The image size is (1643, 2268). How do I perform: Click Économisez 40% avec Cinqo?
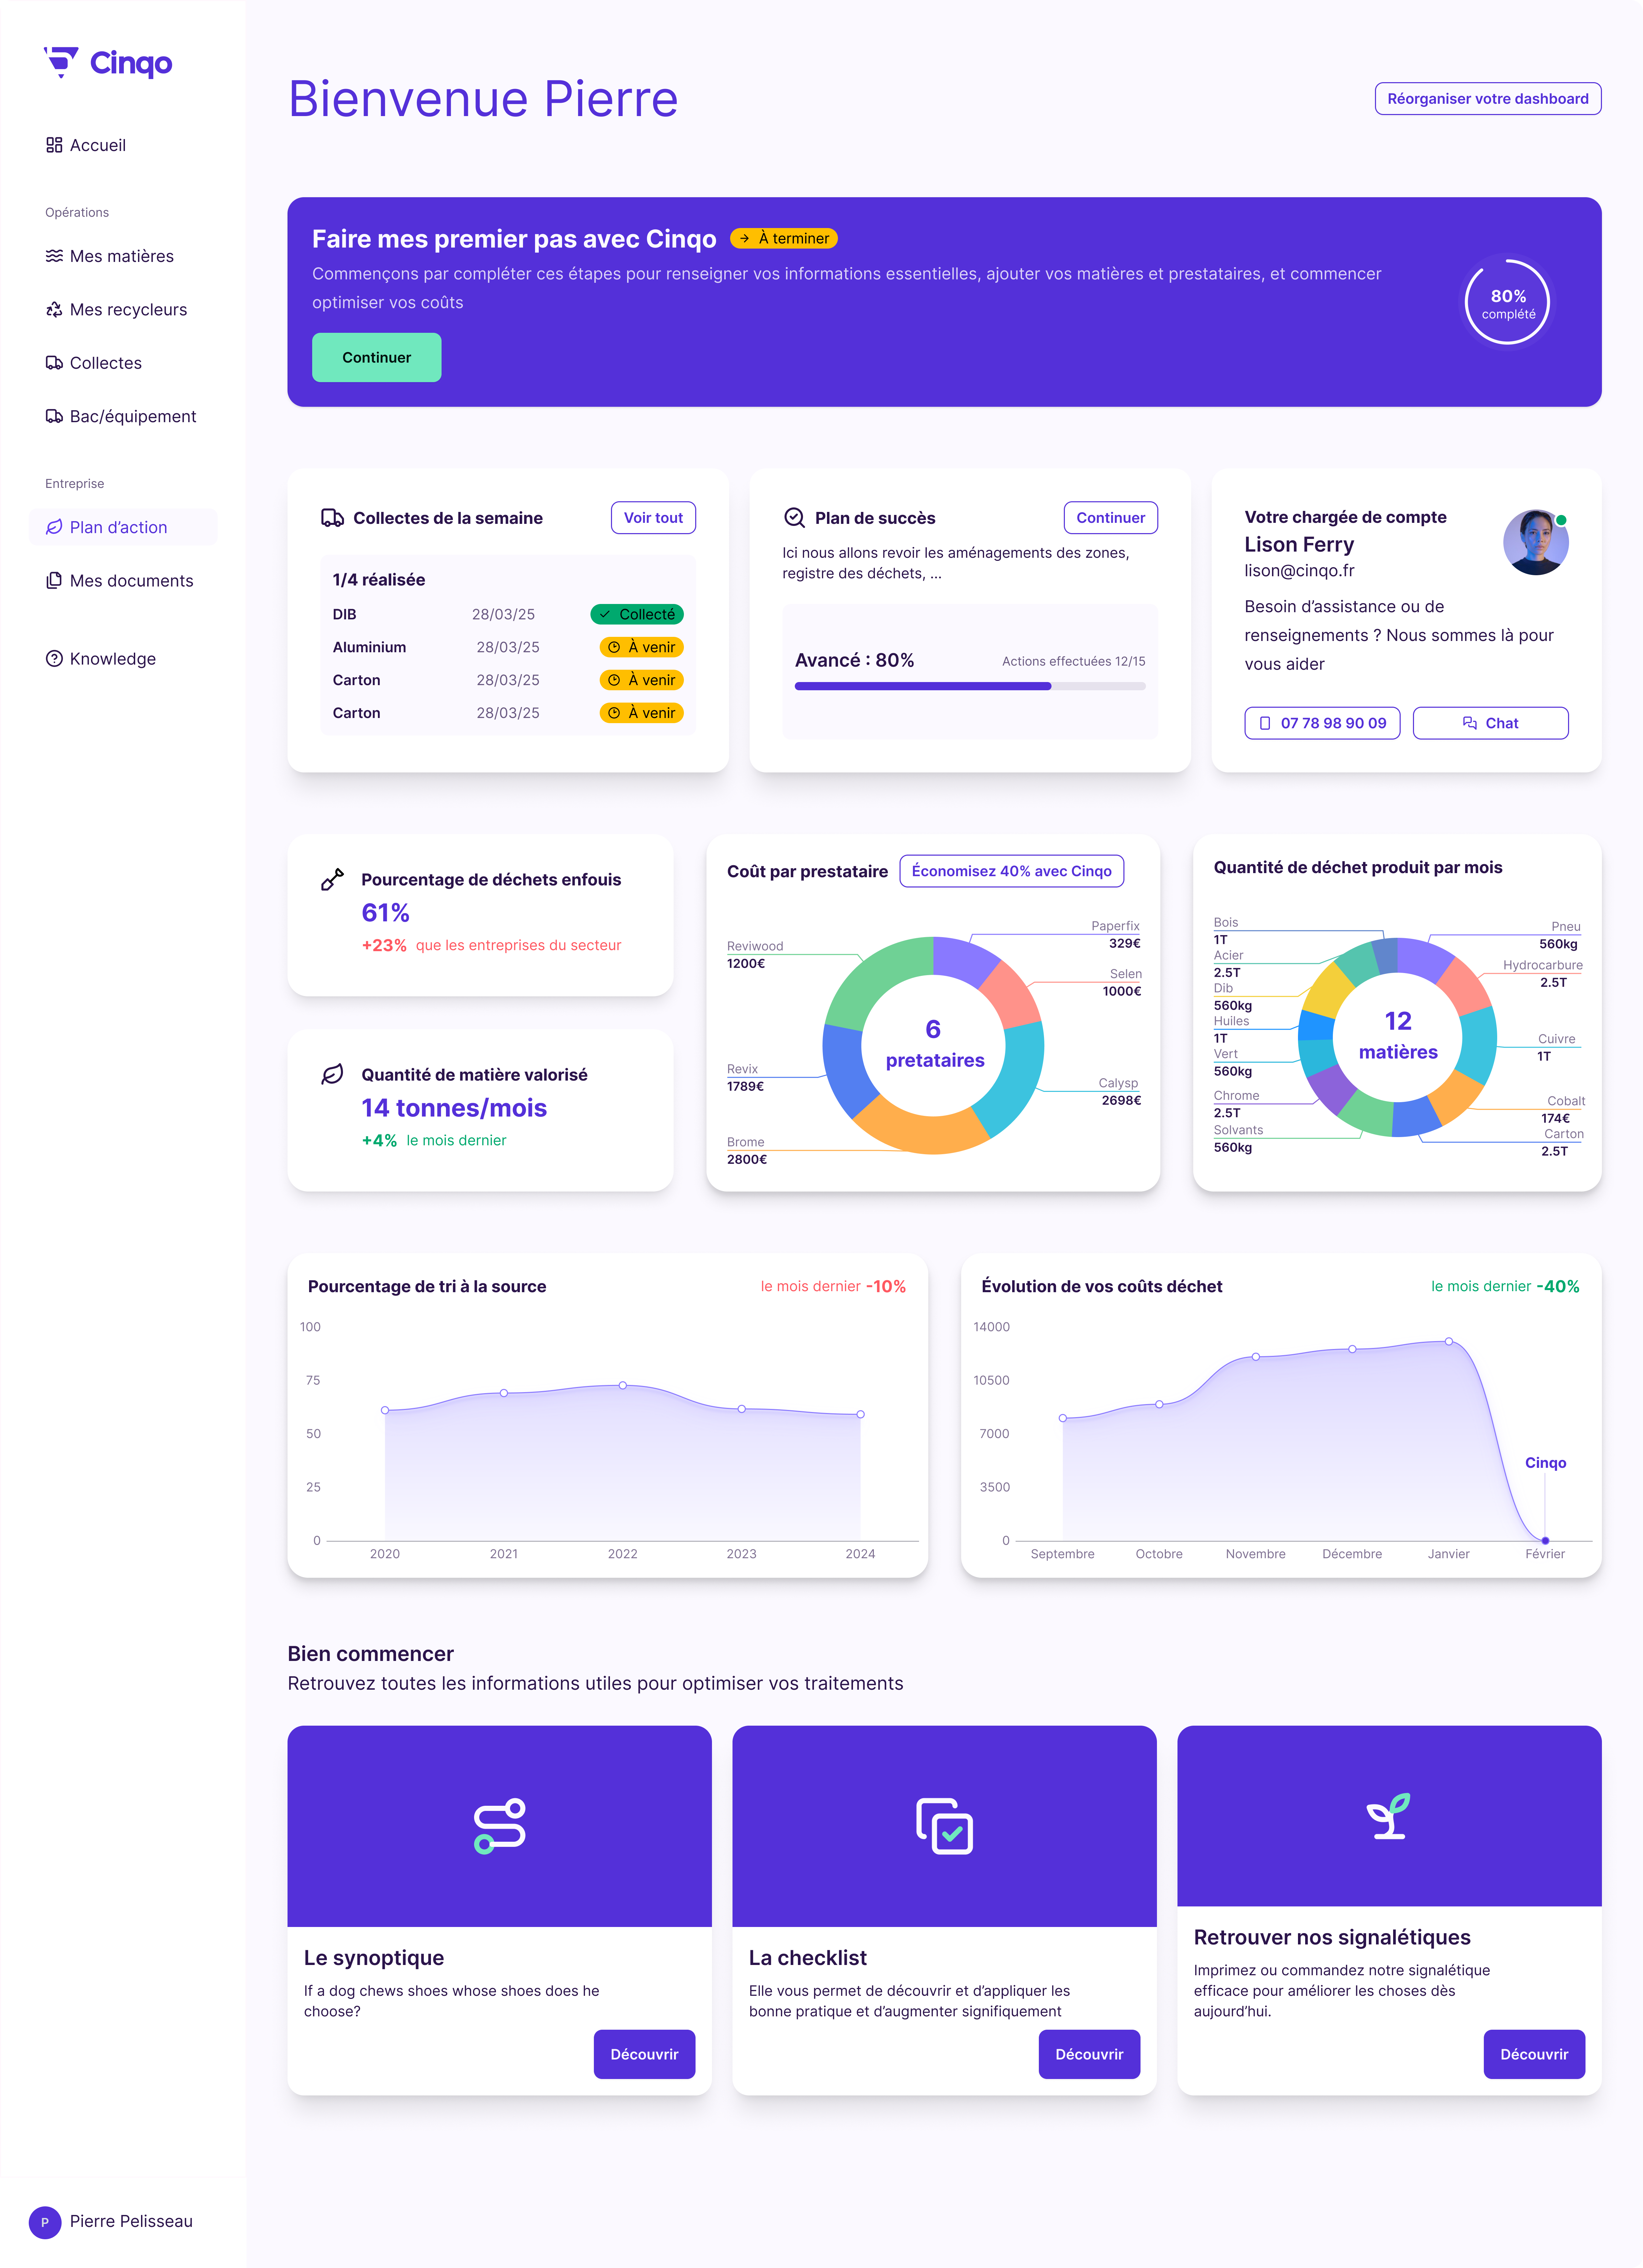tap(1011, 871)
